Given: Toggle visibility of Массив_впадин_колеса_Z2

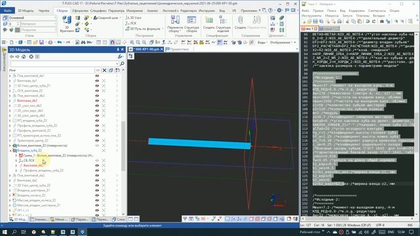Looking at the screenshot, I should coord(97,201).
